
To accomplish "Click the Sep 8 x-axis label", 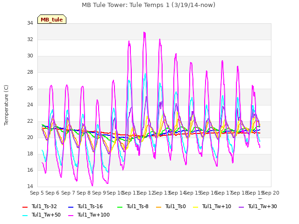I will [x=84, y=193].
